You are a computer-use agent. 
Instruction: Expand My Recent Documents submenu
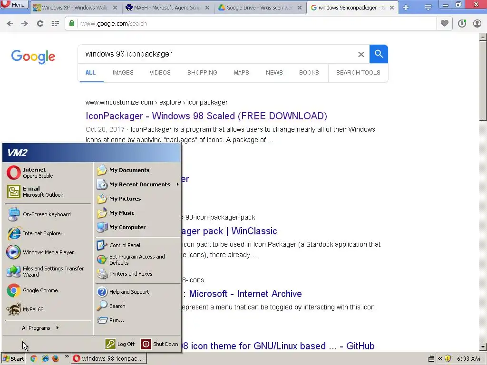137,184
